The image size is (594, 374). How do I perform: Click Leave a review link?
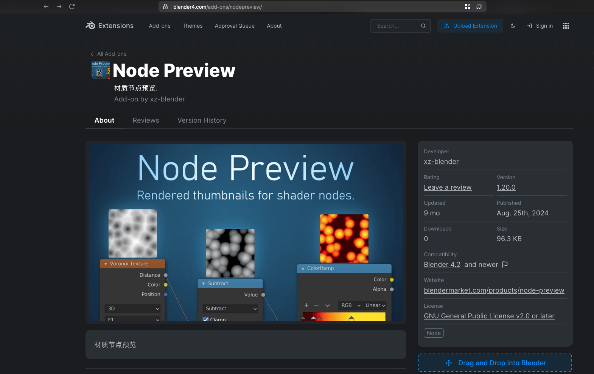coord(448,187)
